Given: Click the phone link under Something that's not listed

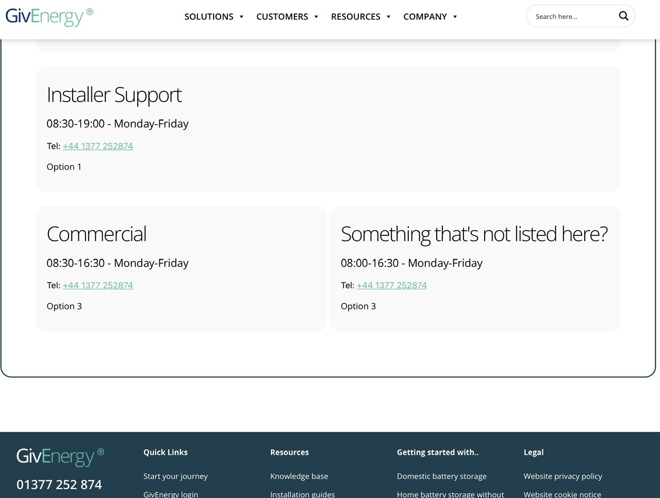Looking at the screenshot, I should coord(392,285).
